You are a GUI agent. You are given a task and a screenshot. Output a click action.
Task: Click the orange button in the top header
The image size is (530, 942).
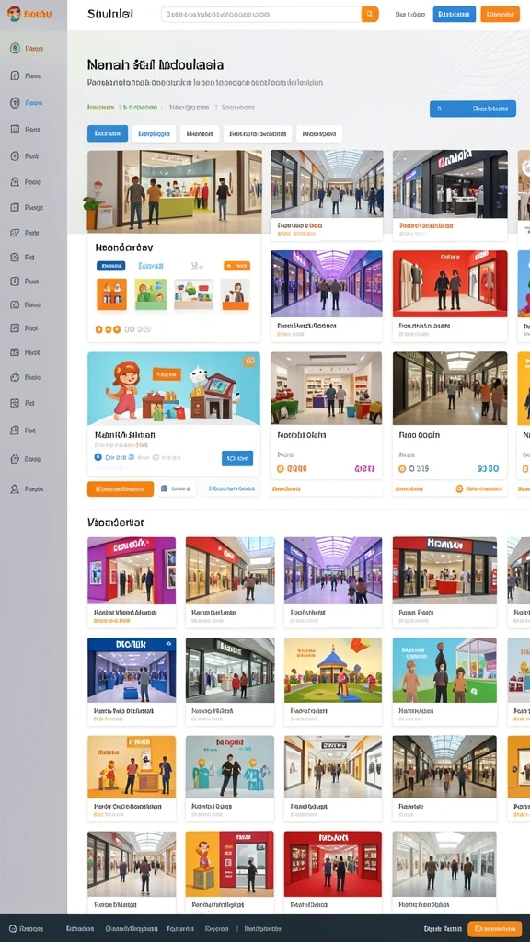tap(500, 14)
